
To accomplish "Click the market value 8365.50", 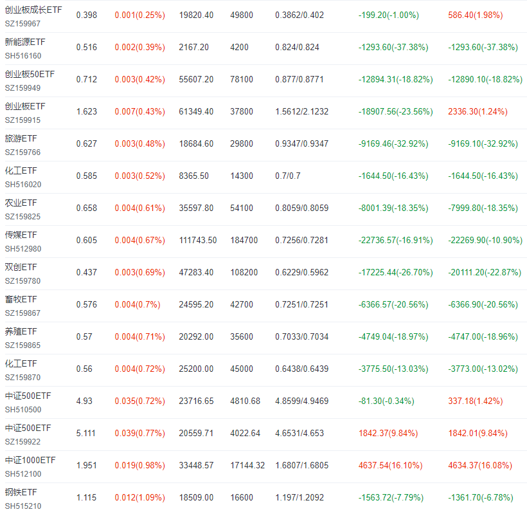I will point(193,176).
